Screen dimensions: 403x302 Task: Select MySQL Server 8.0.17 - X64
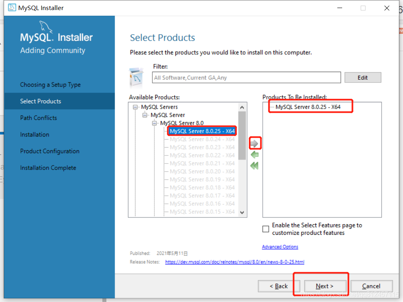(x=202, y=196)
